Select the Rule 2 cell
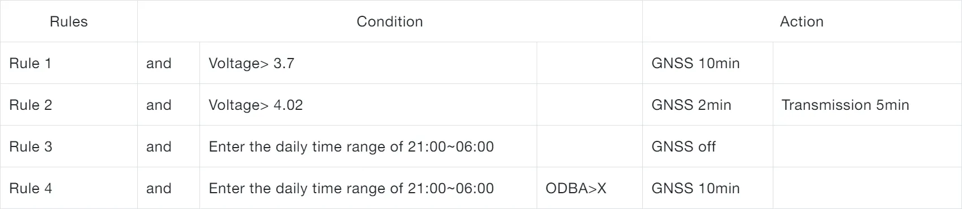 coord(69,105)
